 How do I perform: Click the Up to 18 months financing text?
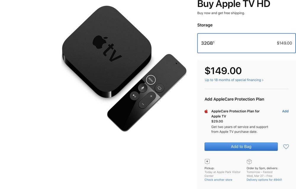pos(233,80)
